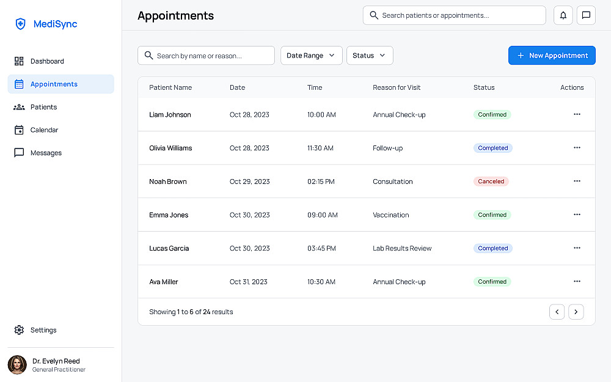611x382 pixels.
Task: Click Dr. Evelyn Reed profile avatar
Action: [x=17, y=365]
